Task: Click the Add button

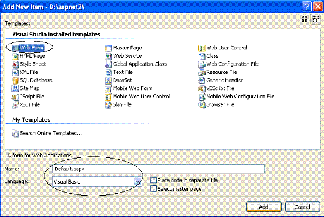Action: click(x=264, y=207)
